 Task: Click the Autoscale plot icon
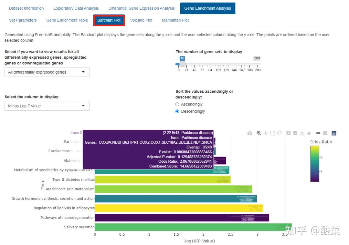tap(302, 133)
